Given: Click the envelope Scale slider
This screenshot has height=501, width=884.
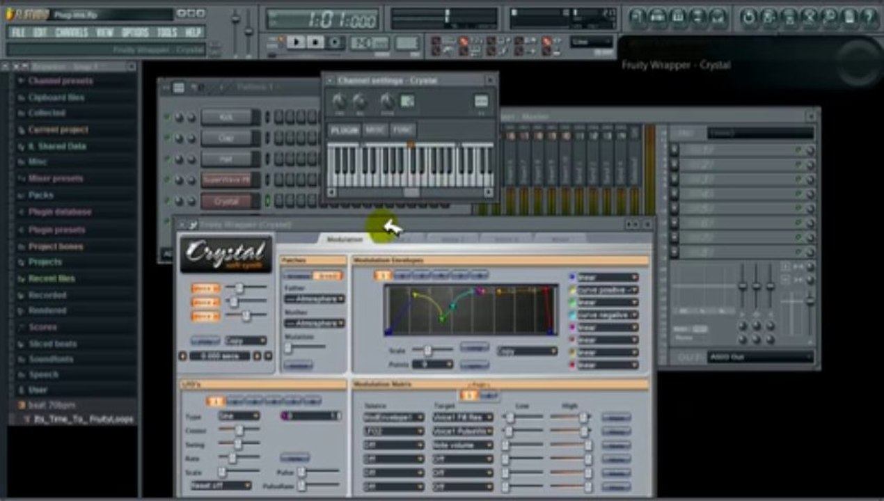Looking at the screenshot, I should (433, 350).
